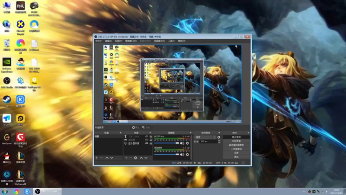346x195 pixels.
Task: Open the scene transition properties gear
Action: 219,137
